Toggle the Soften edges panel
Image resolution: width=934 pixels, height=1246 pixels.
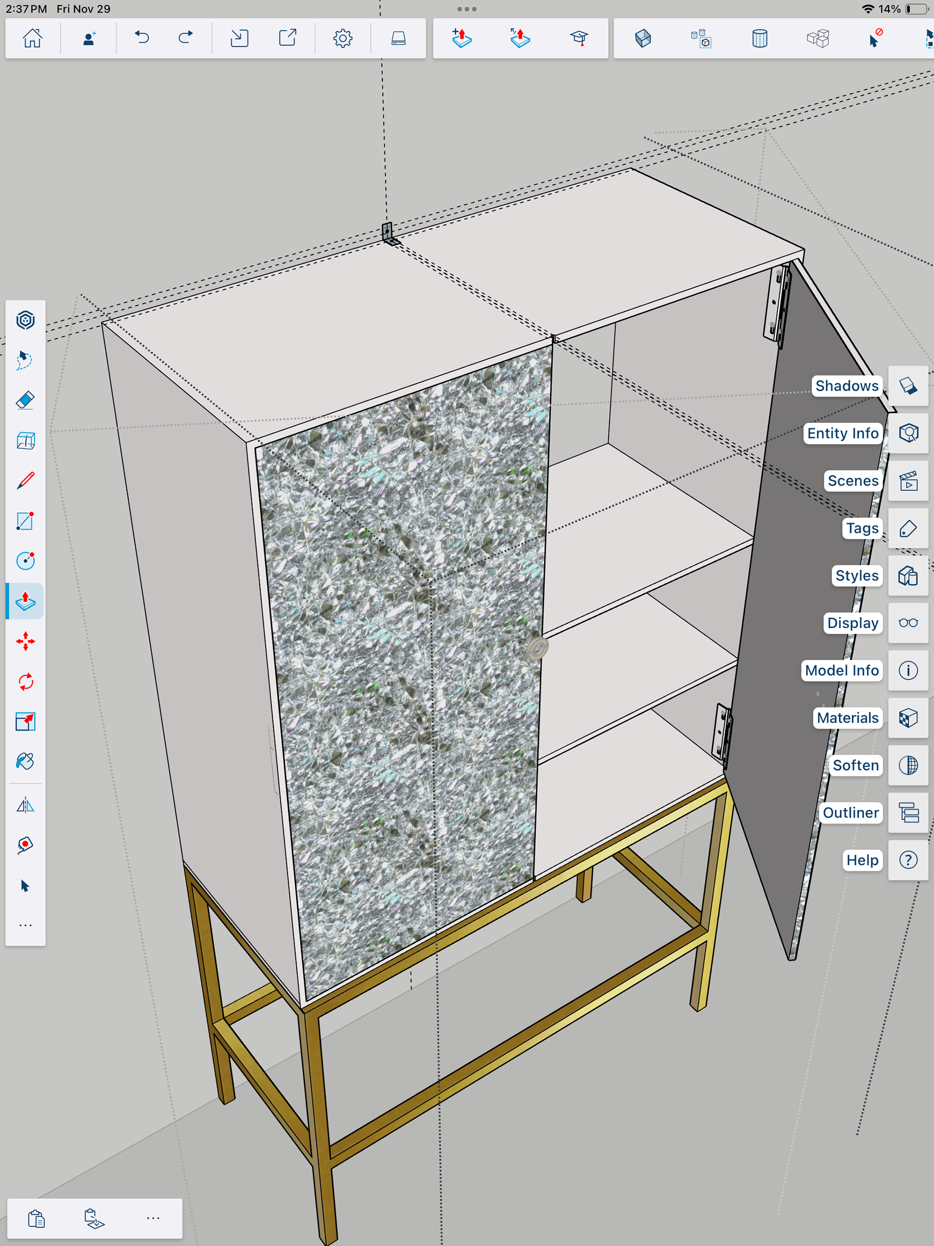908,765
